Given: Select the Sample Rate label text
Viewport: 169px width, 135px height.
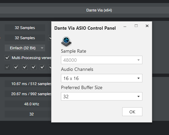Looking at the screenshot, I should pos(73,51).
